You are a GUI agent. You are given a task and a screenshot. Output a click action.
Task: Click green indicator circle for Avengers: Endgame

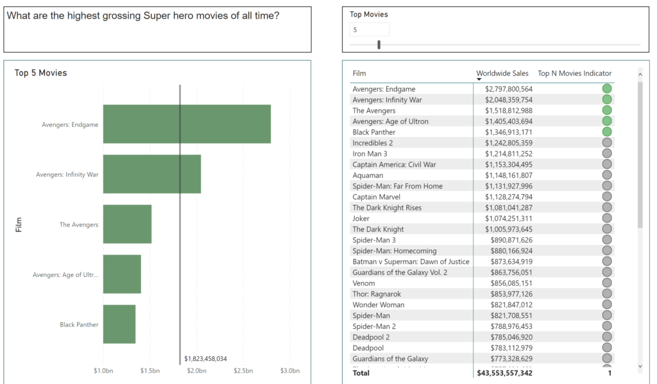pyautogui.click(x=607, y=89)
